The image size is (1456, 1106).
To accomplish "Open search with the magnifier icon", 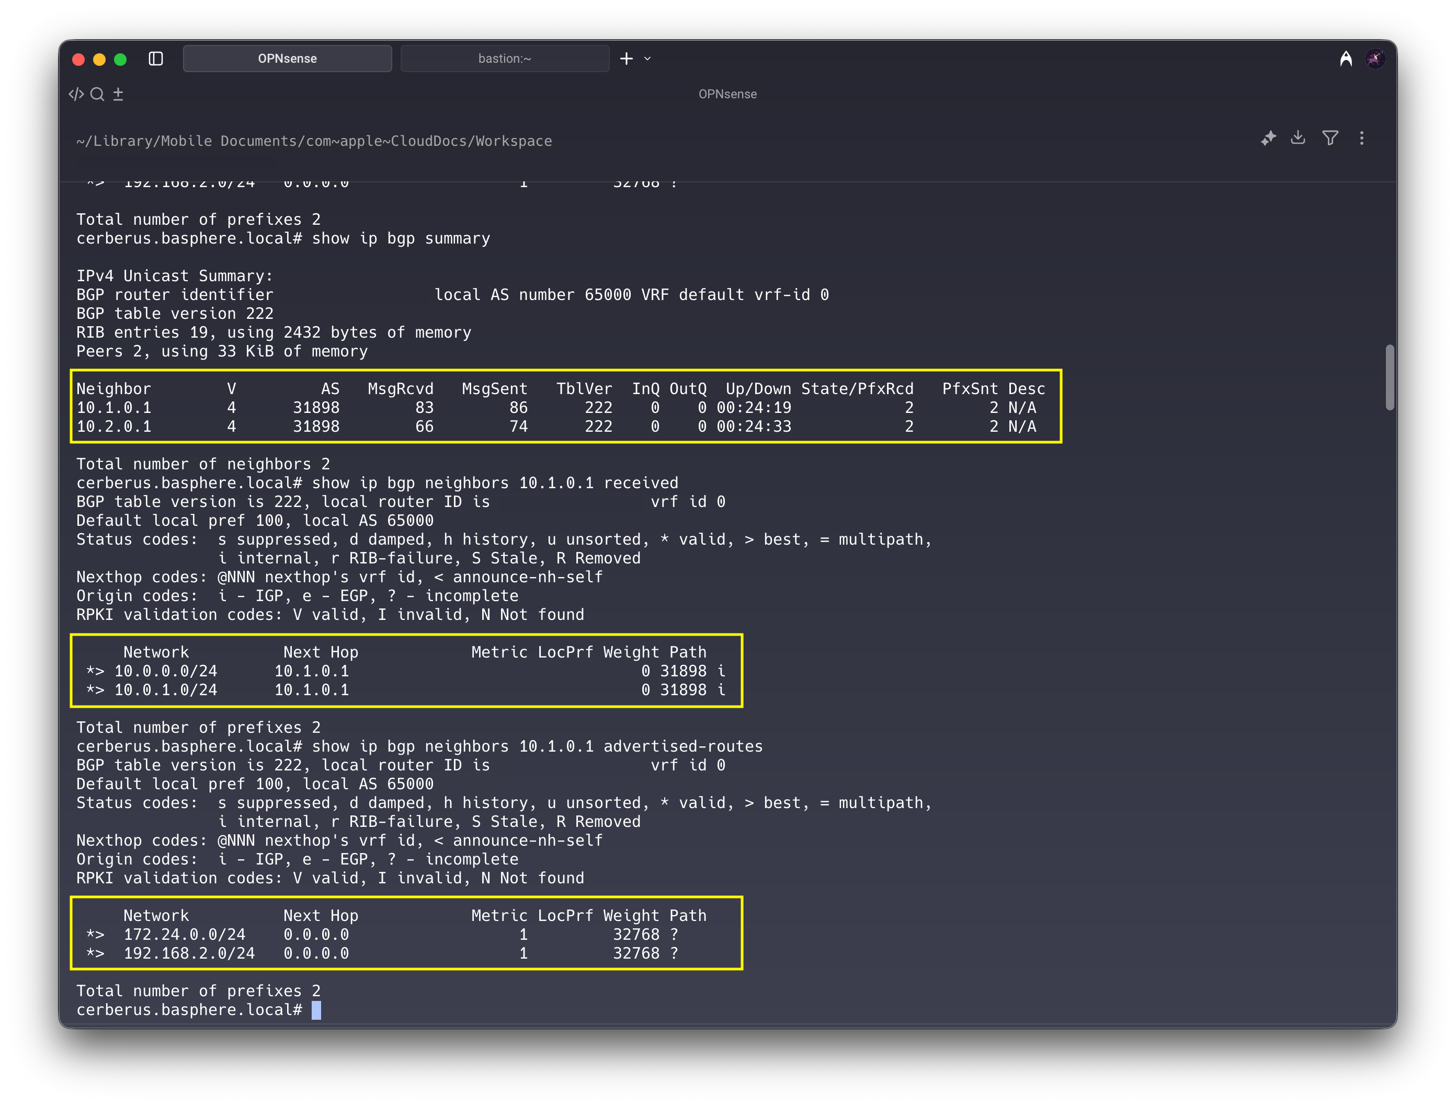I will (97, 94).
